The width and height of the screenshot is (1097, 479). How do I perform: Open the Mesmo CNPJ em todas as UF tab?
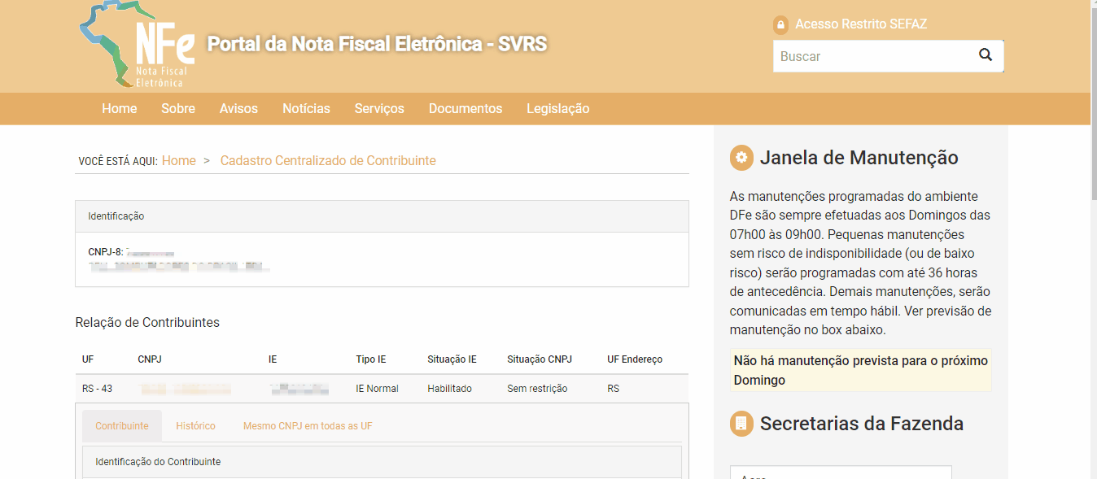click(308, 426)
